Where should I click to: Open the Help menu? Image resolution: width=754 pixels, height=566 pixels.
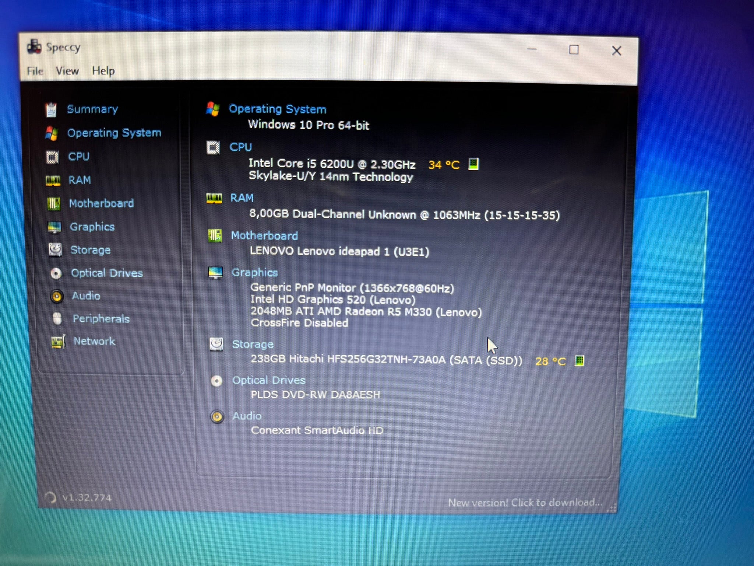103,71
